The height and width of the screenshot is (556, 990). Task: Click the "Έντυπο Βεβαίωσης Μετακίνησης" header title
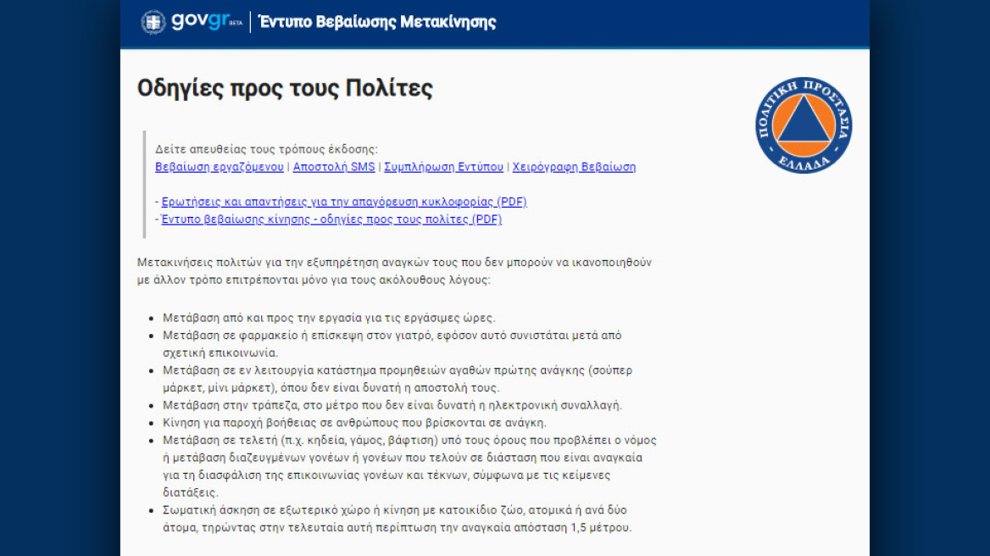point(376,22)
